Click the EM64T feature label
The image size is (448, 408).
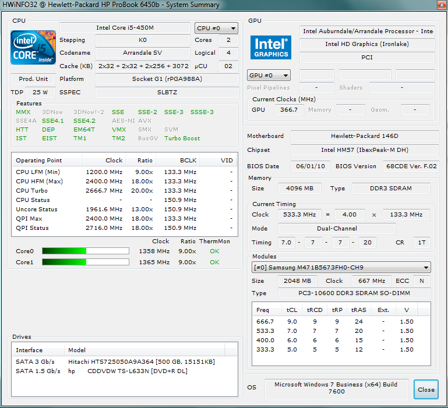click(x=84, y=130)
